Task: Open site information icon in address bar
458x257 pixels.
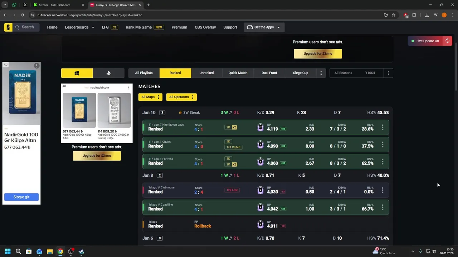Action: [33, 15]
